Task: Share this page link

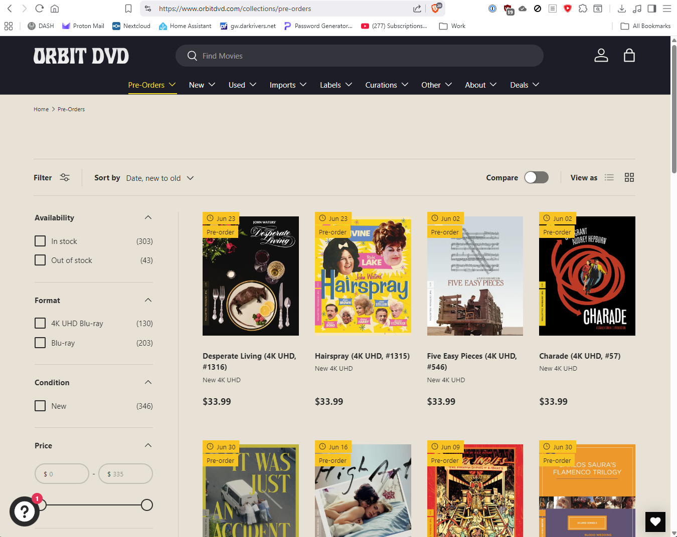Action: [x=417, y=9]
